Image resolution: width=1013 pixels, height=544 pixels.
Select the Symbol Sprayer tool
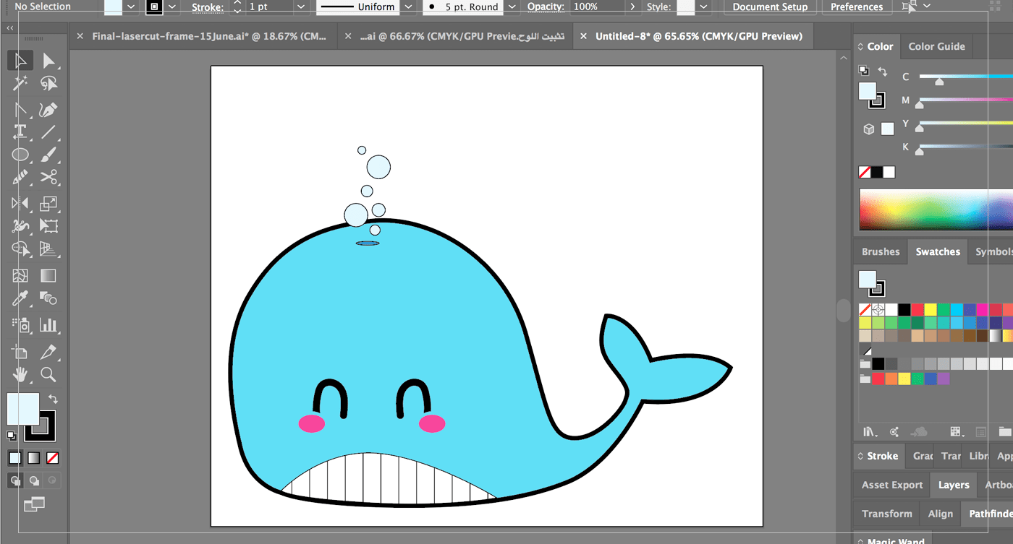(x=20, y=325)
